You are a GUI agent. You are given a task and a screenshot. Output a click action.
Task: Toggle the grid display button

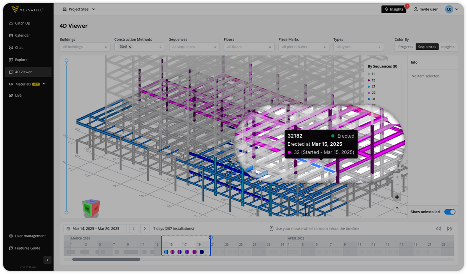[397, 197]
